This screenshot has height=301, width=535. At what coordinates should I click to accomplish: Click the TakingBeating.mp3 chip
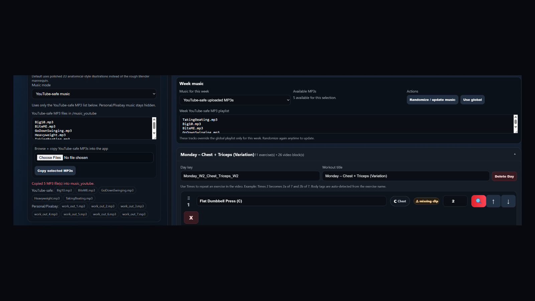[79, 198]
